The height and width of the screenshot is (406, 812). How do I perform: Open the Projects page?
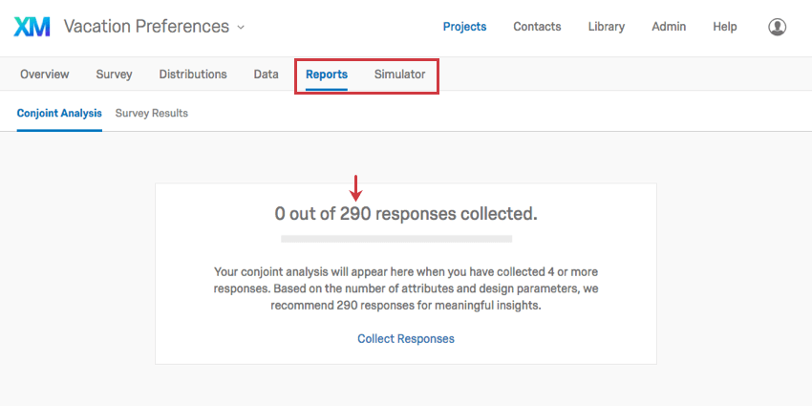point(464,27)
